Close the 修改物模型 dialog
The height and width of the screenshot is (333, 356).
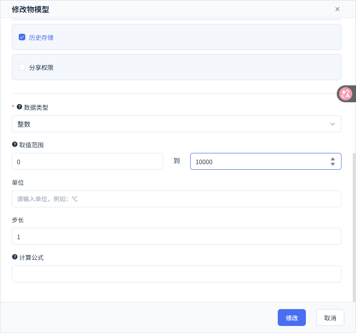click(x=337, y=9)
